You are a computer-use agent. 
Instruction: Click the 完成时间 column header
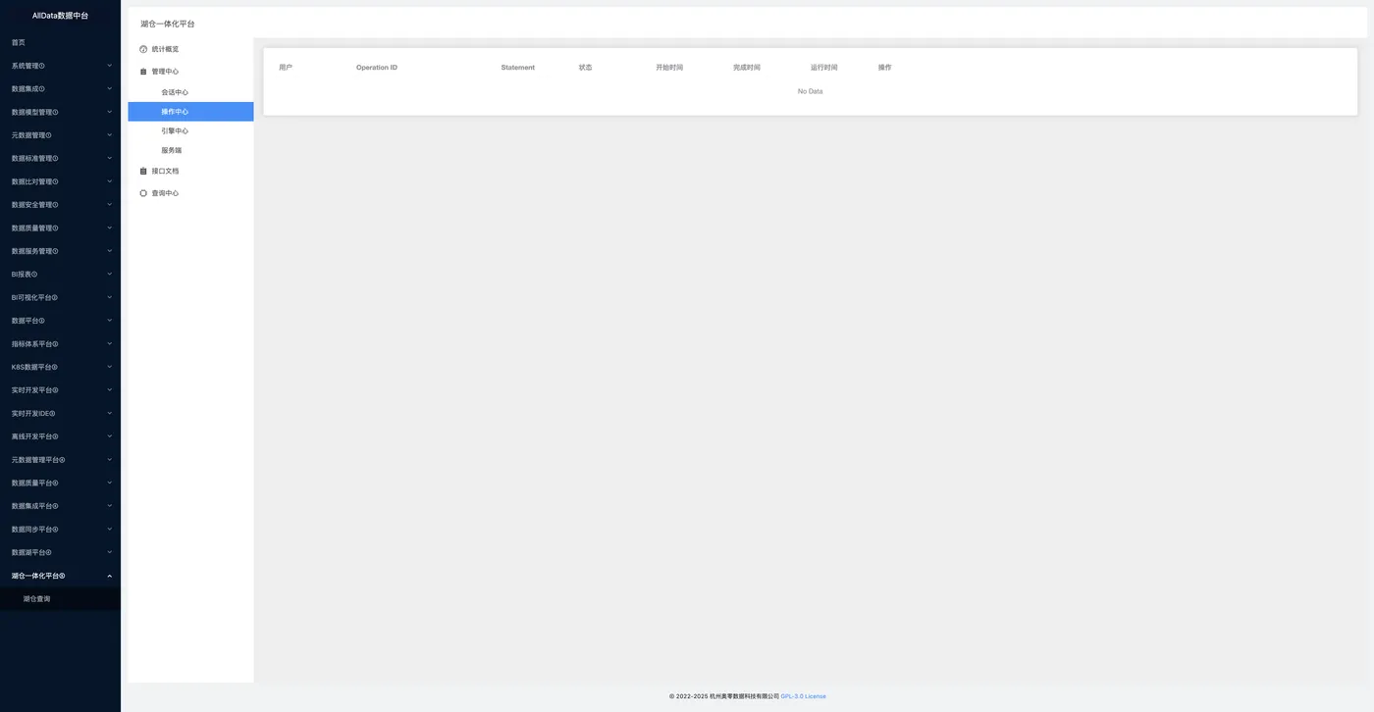click(x=747, y=68)
